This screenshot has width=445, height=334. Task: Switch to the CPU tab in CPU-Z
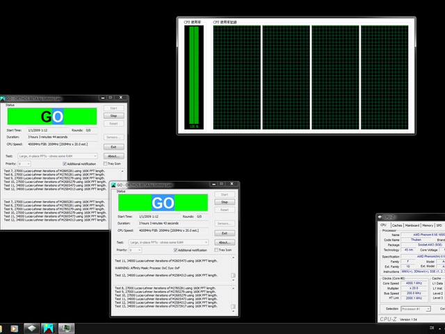[384, 225]
